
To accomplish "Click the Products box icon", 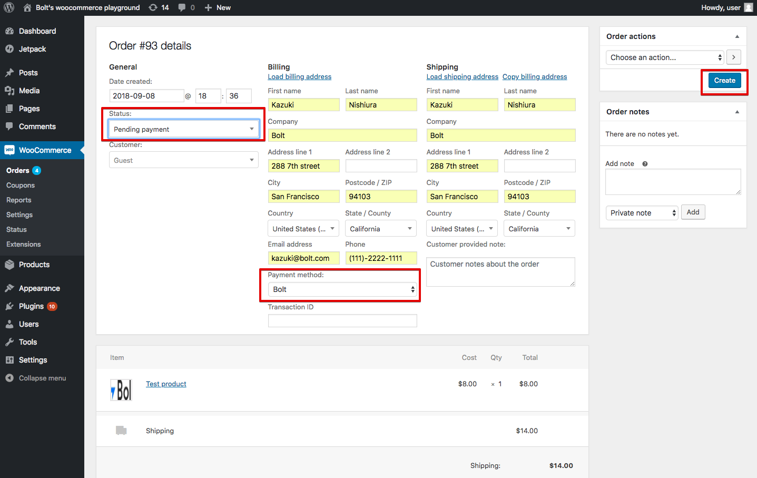I will click(x=9, y=265).
